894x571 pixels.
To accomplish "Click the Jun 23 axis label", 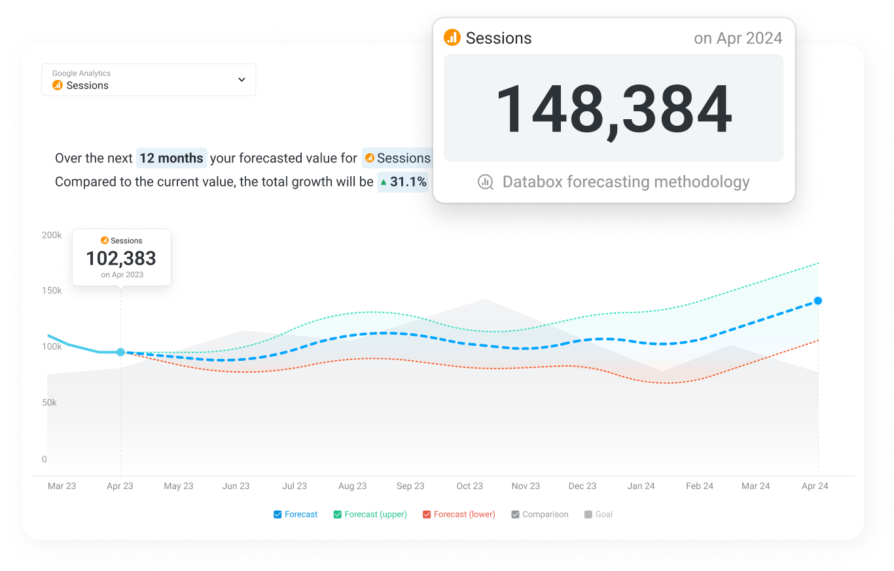I will tap(236, 486).
